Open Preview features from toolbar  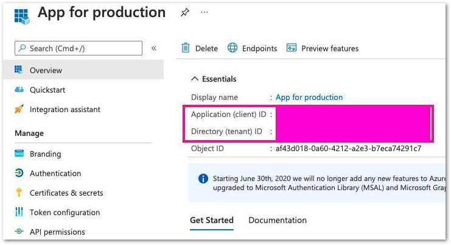tap(330, 48)
